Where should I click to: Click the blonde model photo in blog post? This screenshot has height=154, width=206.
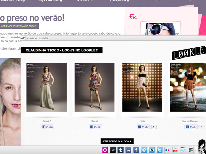tap(10, 102)
